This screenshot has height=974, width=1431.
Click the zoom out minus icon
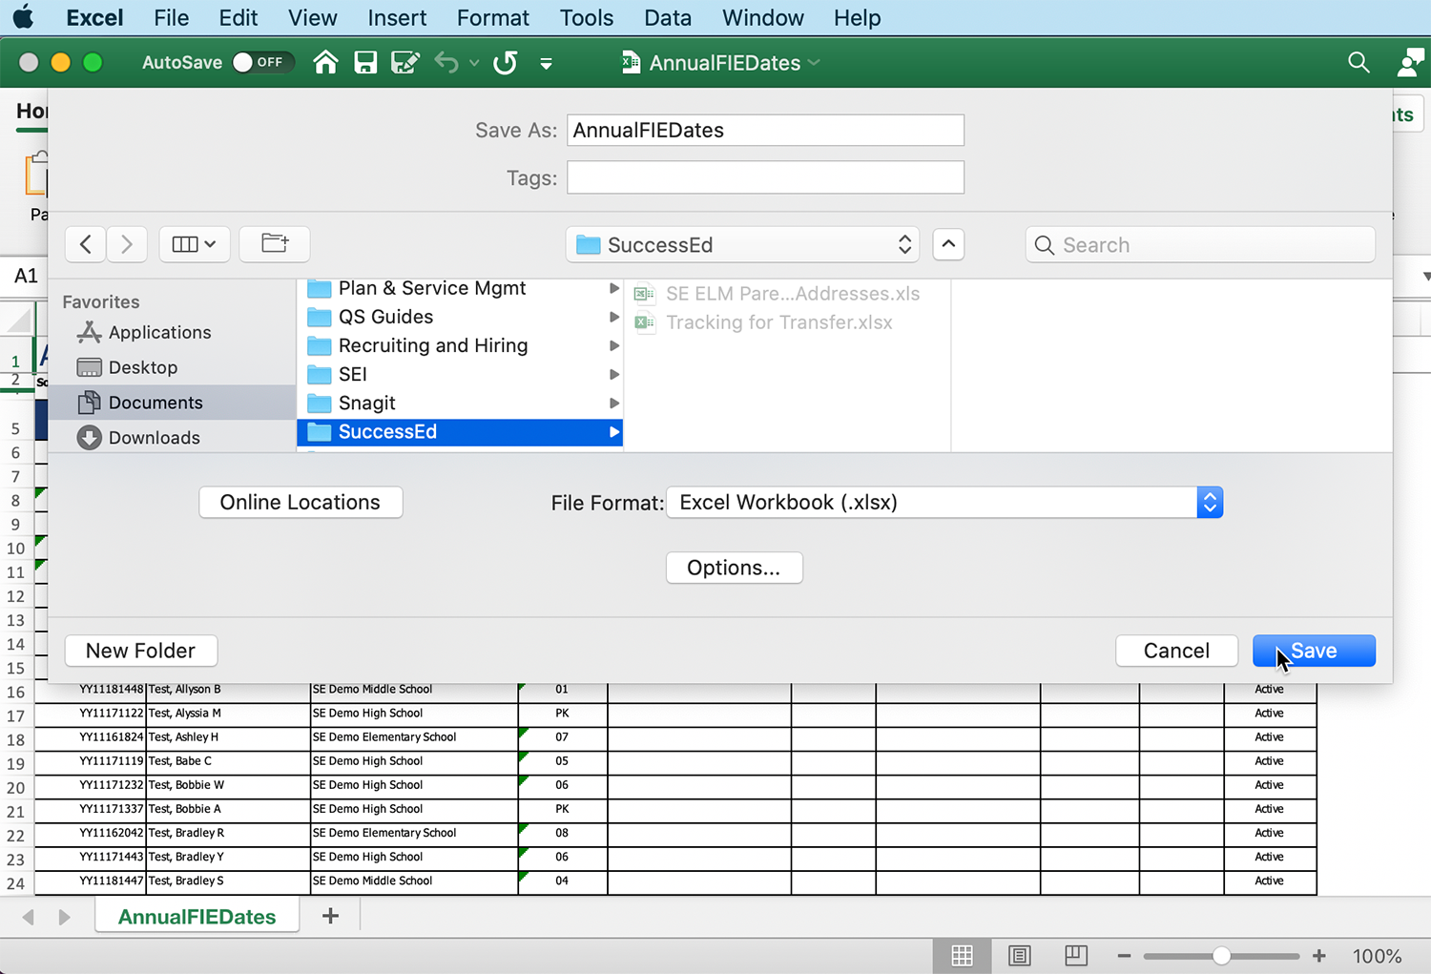click(1124, 956)
